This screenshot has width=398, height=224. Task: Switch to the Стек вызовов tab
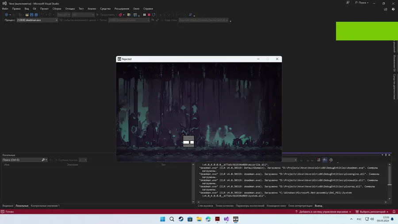point(205,206)
